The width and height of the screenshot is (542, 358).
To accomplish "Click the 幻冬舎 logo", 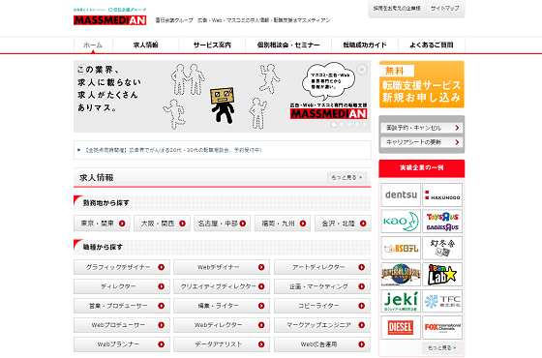I will click(x=442, y=248).
